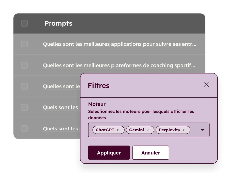Remove the ChatGPT engine chip
The image size is (231, 173).
(x=118, y=130)
